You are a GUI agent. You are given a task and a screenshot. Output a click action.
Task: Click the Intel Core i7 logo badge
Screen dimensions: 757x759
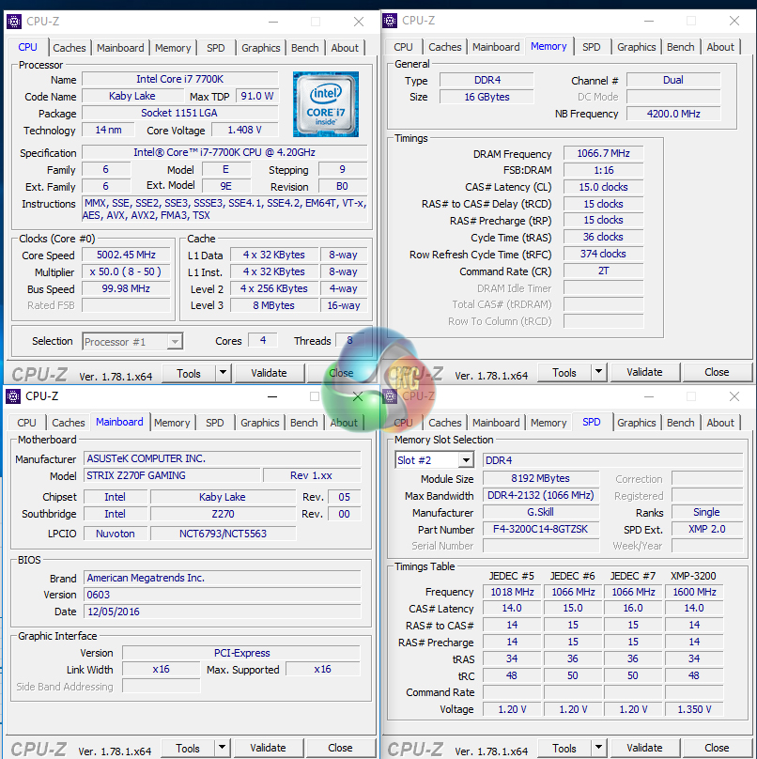(x=325, y=104)
